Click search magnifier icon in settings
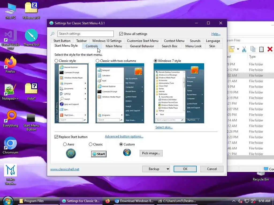Viewport: 274px width, 205px height. click(x=52, y=34)
